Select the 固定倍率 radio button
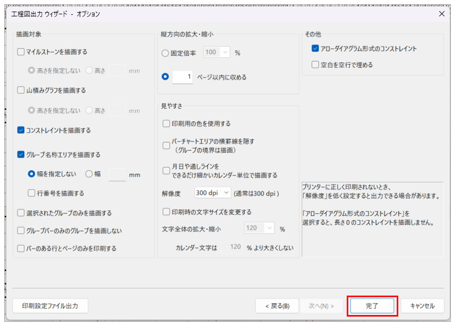Viewport: 453px width, 325px height. (x=166, y=53)
